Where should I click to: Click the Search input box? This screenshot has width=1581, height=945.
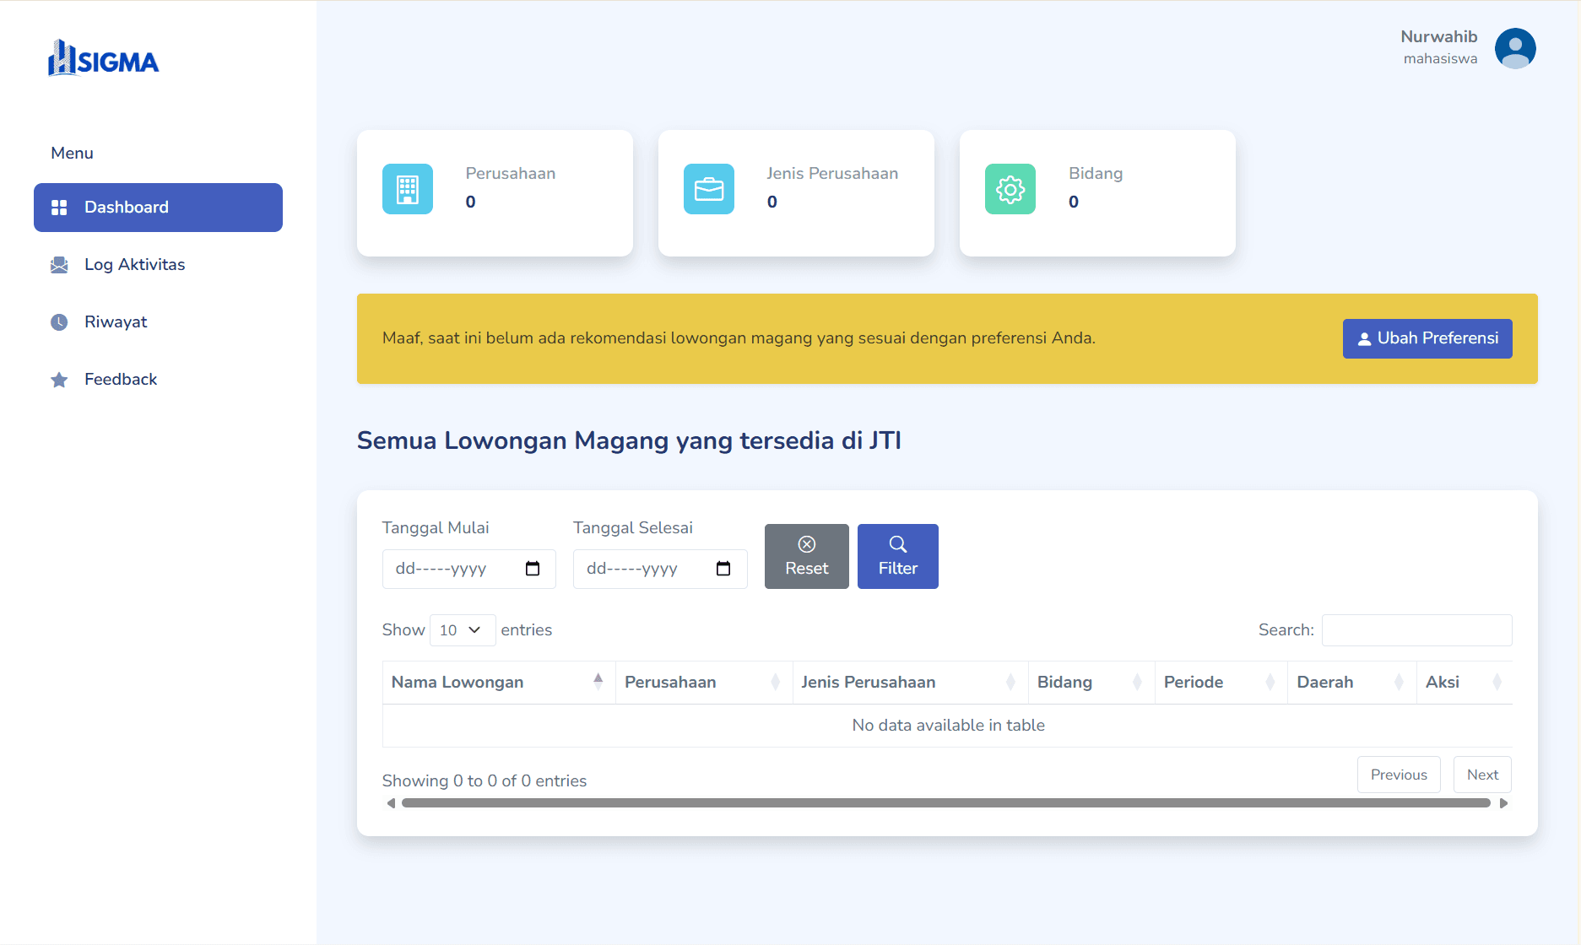(1416, 630)
